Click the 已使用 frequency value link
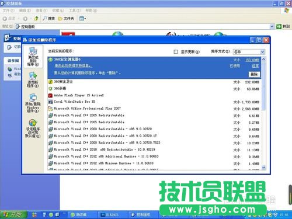 click(x=255, y=66)
